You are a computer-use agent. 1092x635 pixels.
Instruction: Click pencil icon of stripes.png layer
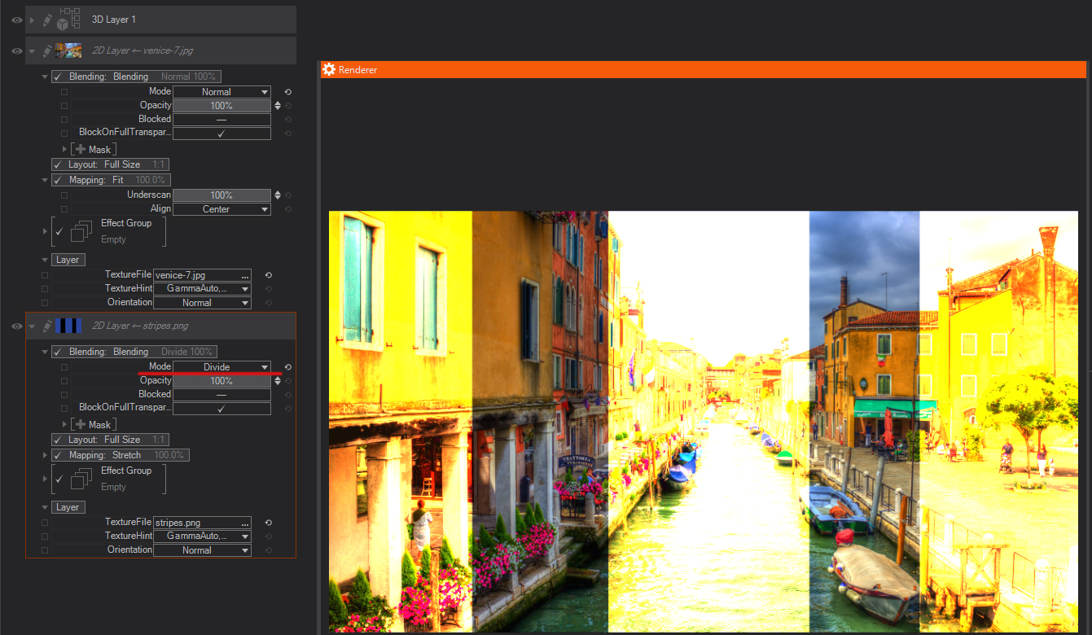coord(47,326)
